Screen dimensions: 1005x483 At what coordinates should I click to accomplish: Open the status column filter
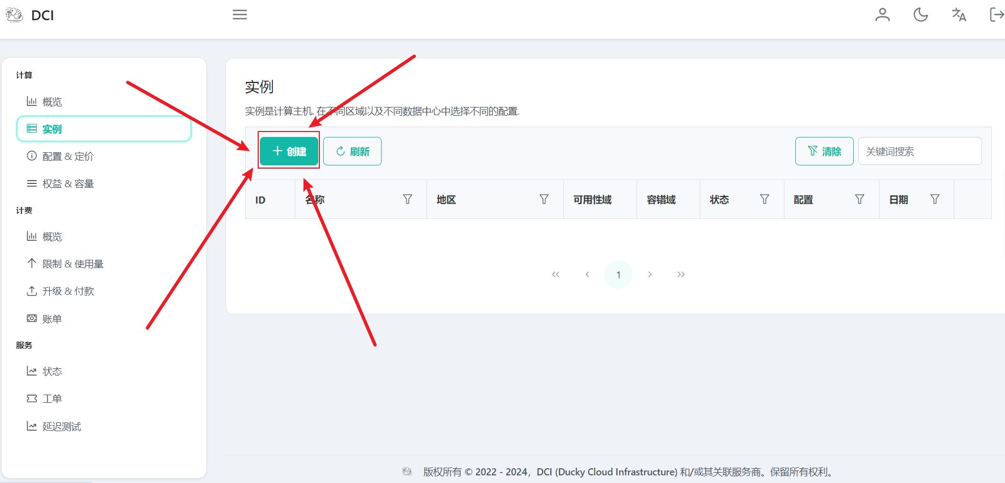tap(764, 199)
